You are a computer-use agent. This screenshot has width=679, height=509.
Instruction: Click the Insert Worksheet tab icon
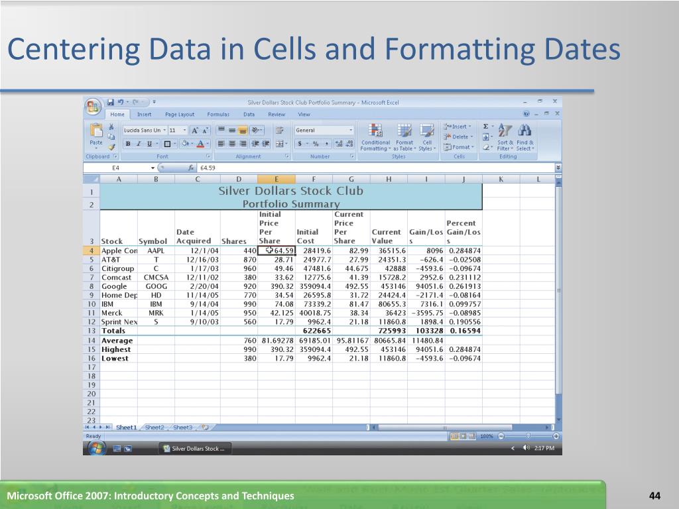[205, 427]
